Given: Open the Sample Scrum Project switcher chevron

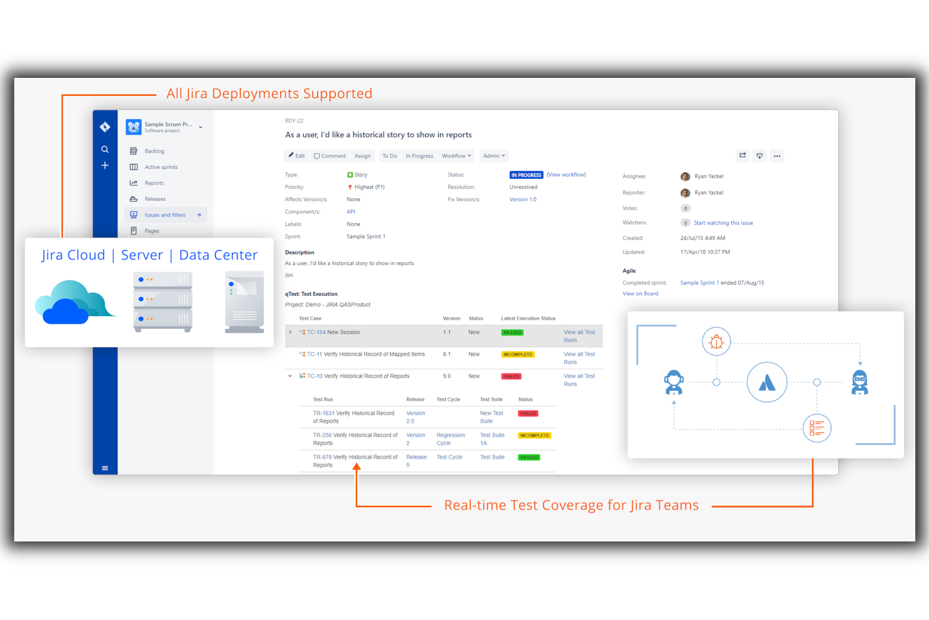Looking at the screenshot, I should [200, 127].
